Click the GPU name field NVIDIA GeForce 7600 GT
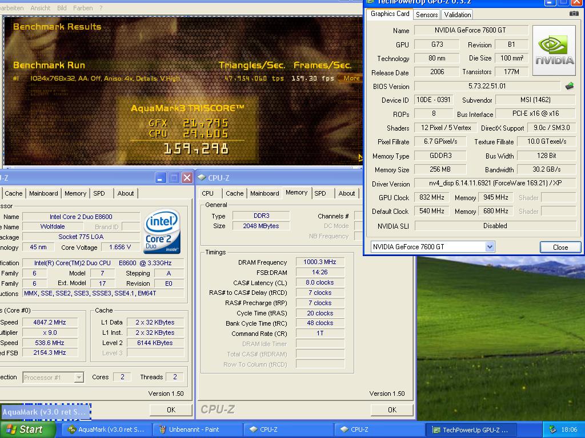 471,30
